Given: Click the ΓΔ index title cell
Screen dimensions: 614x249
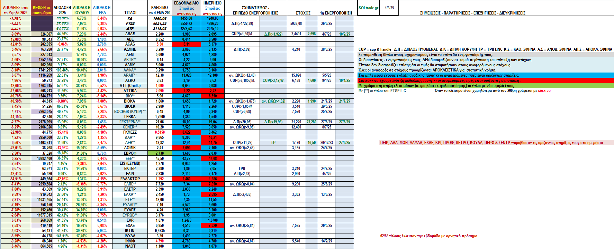Looking at the screenshot, I should coord(130,18).
